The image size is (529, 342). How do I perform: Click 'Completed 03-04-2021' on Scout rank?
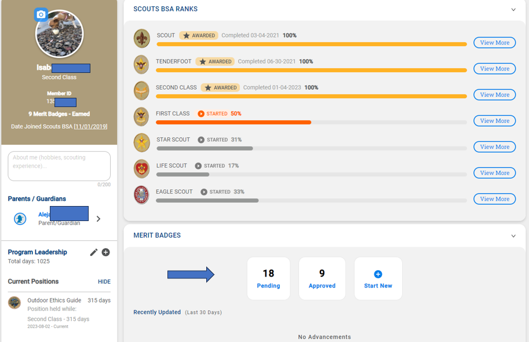[250, 35]
